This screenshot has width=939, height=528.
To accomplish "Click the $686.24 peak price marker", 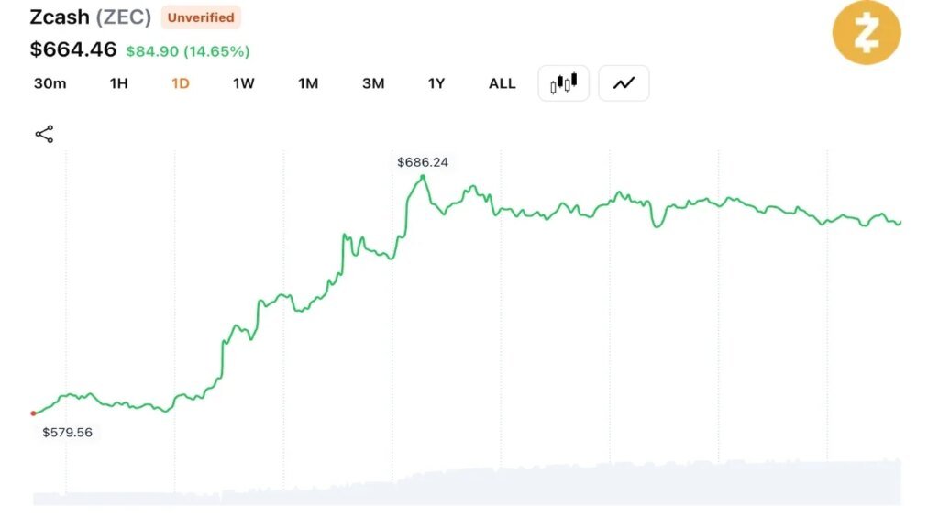I will (x=422, y=162).
